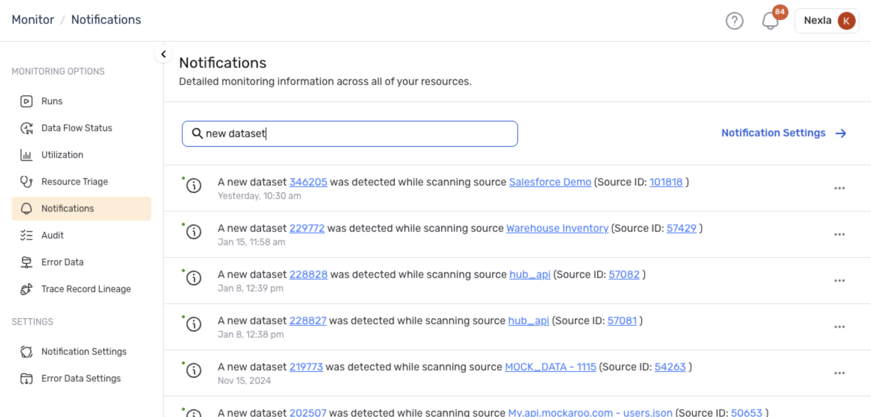871x417 pixels.
Task: Click the K user avatar
Action: point(846,21)
